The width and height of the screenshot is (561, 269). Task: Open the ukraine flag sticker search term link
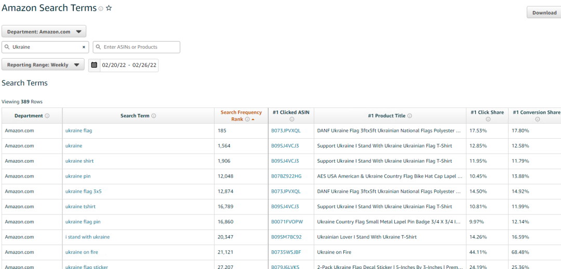coord(87,267)
